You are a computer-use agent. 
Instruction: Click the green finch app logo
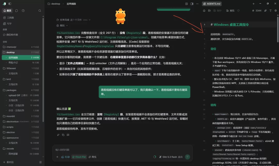coord(4,4)
